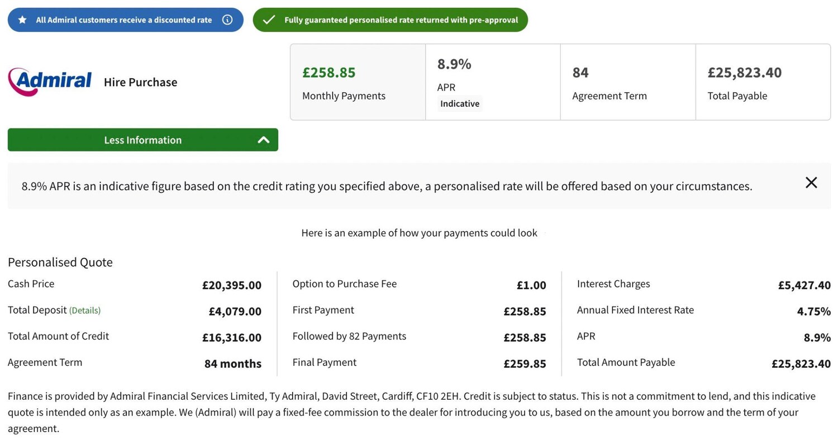Viewport: 838px width, 441px height.
Task: Dismiss the indicative APR notice with X
Action: [x=811, y=183]
